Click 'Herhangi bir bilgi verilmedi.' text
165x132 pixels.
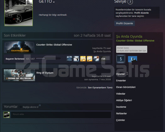pyautogui.click(x=53, y=15)
